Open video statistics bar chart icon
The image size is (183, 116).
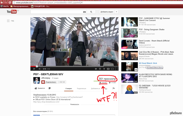(106, 88)
